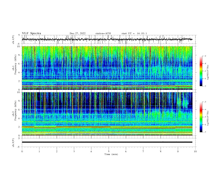
Task: Click the "ch.1(V)" waveform axis label
Action: pyautogui.click(x=13, y=39)
